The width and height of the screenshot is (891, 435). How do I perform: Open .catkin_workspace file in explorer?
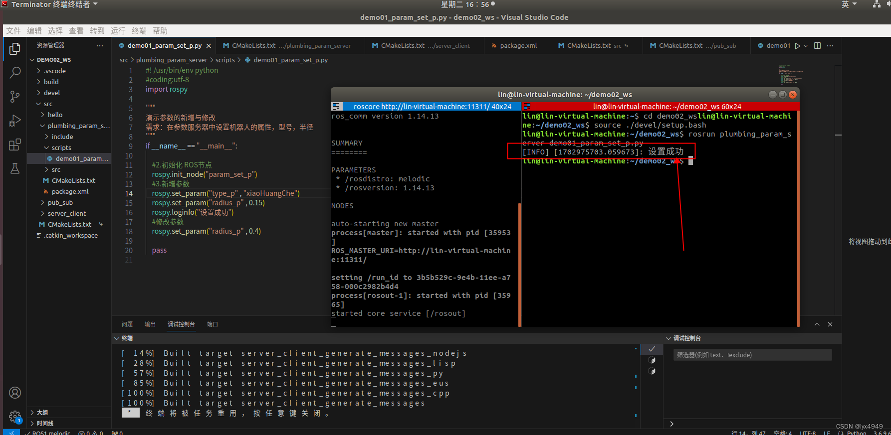click(x=69, y=235)
